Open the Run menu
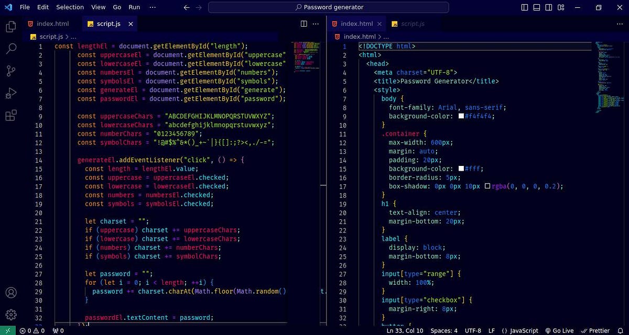The image size is (629, 335). 134,7
